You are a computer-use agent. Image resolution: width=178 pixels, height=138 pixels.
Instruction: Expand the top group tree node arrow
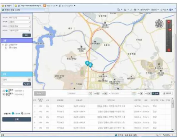[x=3, y=45]
